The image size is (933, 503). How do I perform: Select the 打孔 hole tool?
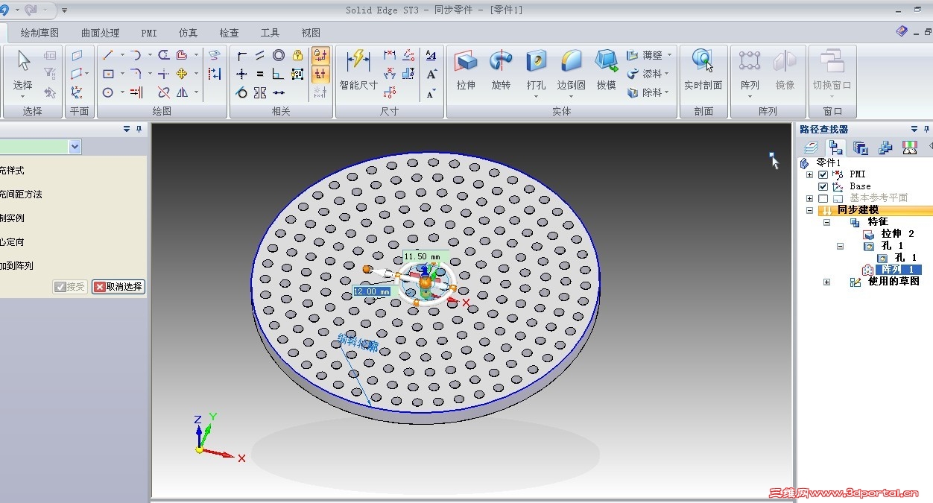click(536, 71)
